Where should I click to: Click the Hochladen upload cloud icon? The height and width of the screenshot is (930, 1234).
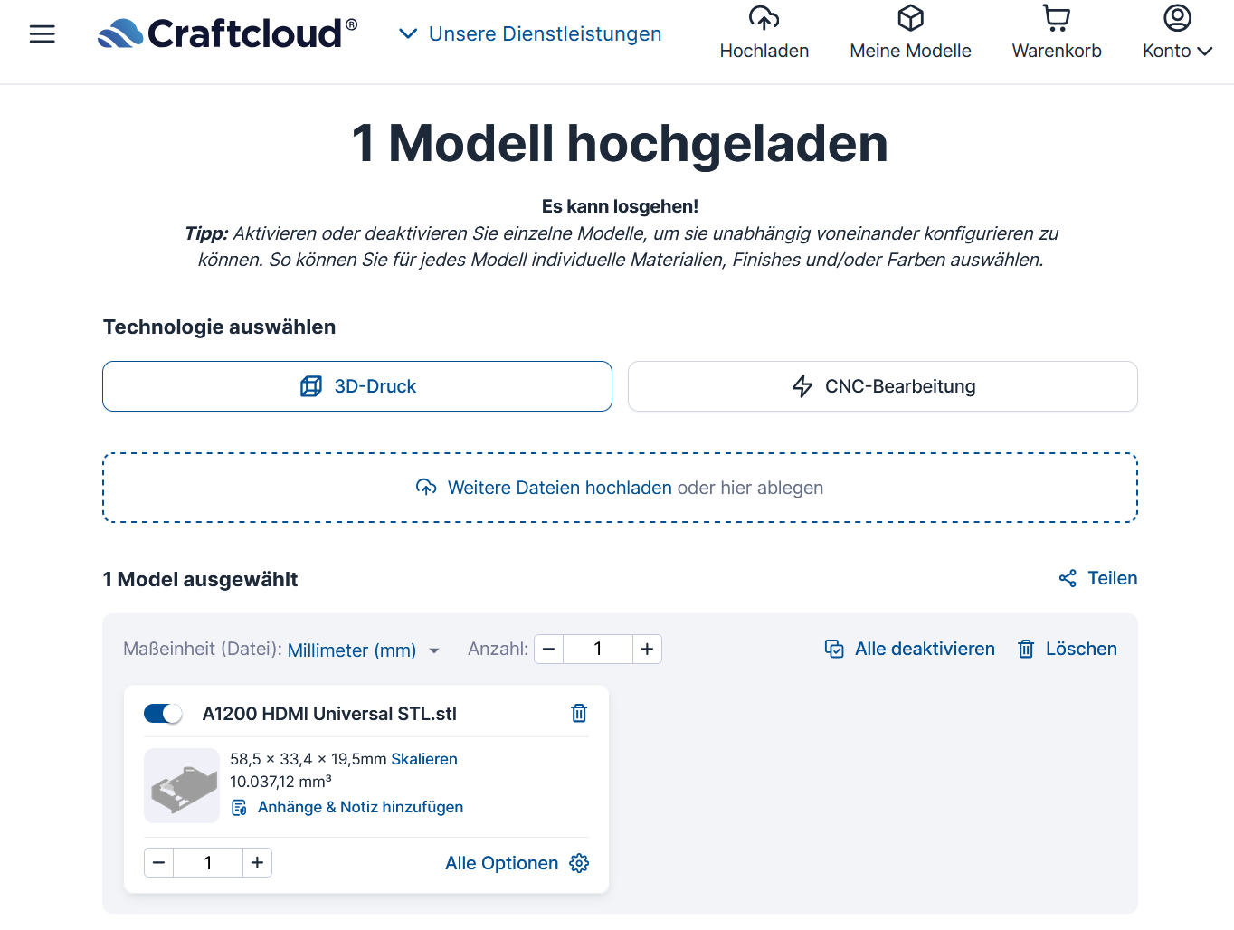(764, 19)
